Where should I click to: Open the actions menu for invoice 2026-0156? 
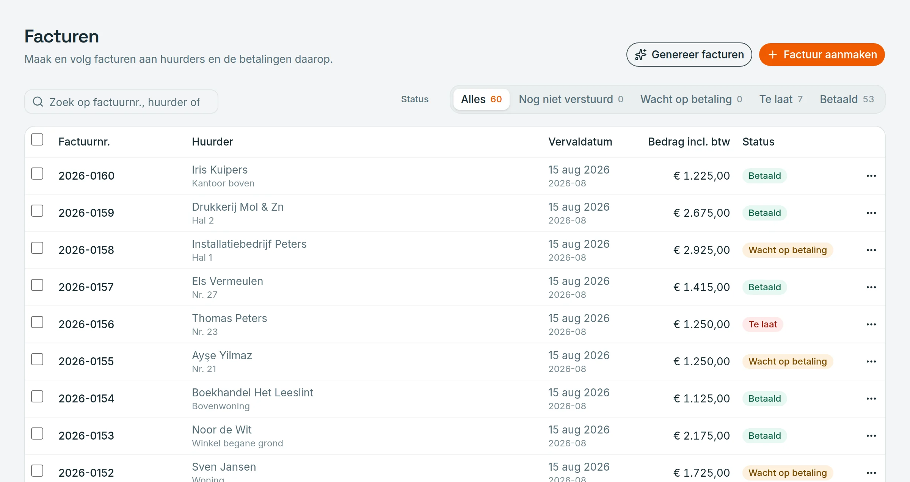871,324
